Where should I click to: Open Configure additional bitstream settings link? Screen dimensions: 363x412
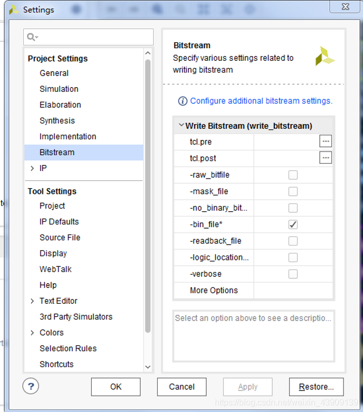(261, 101)
